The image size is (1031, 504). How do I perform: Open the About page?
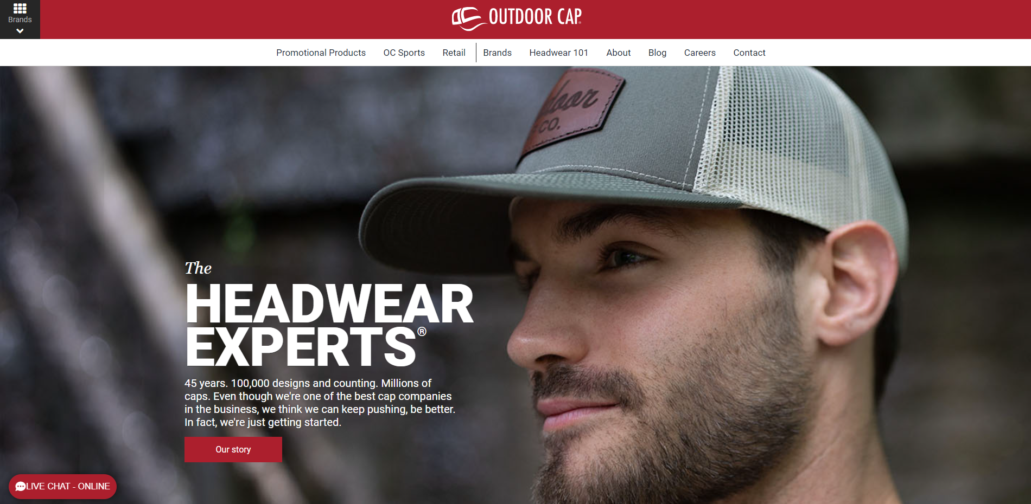click(x=618, y=53)
